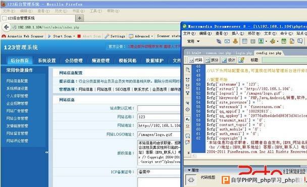
Task: Click the Firefox address bar URL
Action: point(48,27)
